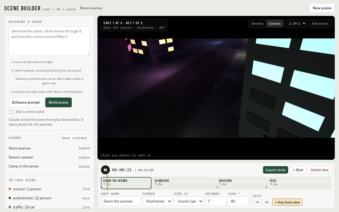
Task: Click the Lens degrees input field
Action: coord(238,201)
